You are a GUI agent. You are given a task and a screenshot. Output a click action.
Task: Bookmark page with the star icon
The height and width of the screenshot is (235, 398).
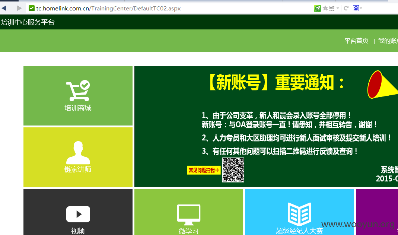click(x=325, y=8)
